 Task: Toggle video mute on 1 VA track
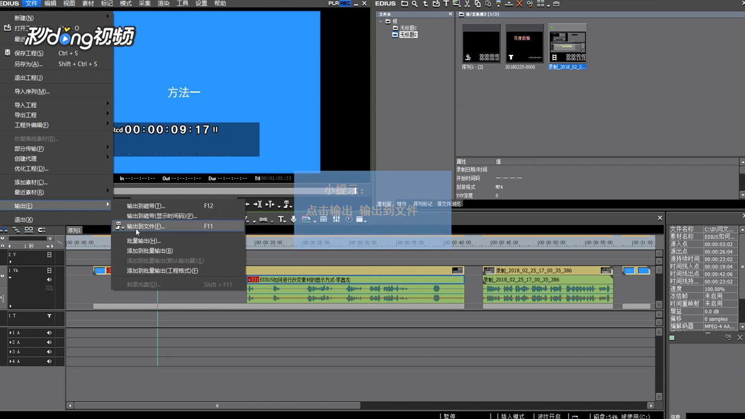tap(49, 270)
